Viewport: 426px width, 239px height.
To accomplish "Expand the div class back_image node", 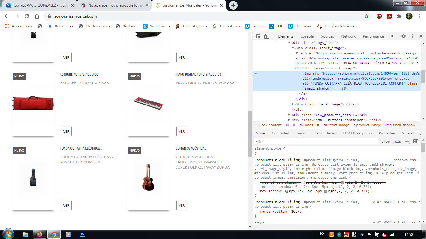I will coord(293,104).
